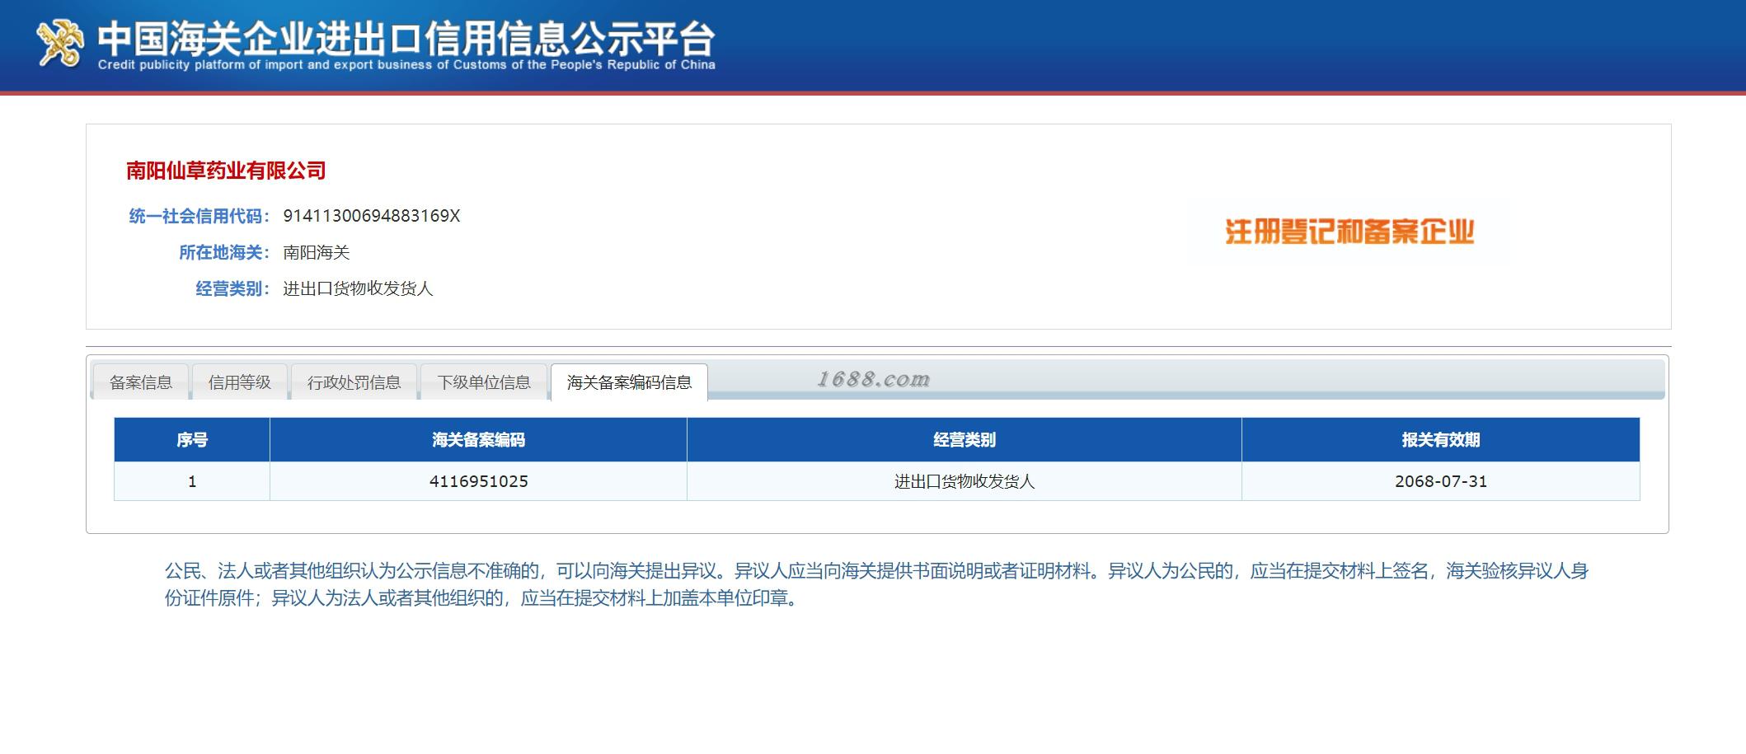The height and width of the screenshot is (754, 1746).
Task: Click the 所在地海关 label
Action: pos(224,252)
